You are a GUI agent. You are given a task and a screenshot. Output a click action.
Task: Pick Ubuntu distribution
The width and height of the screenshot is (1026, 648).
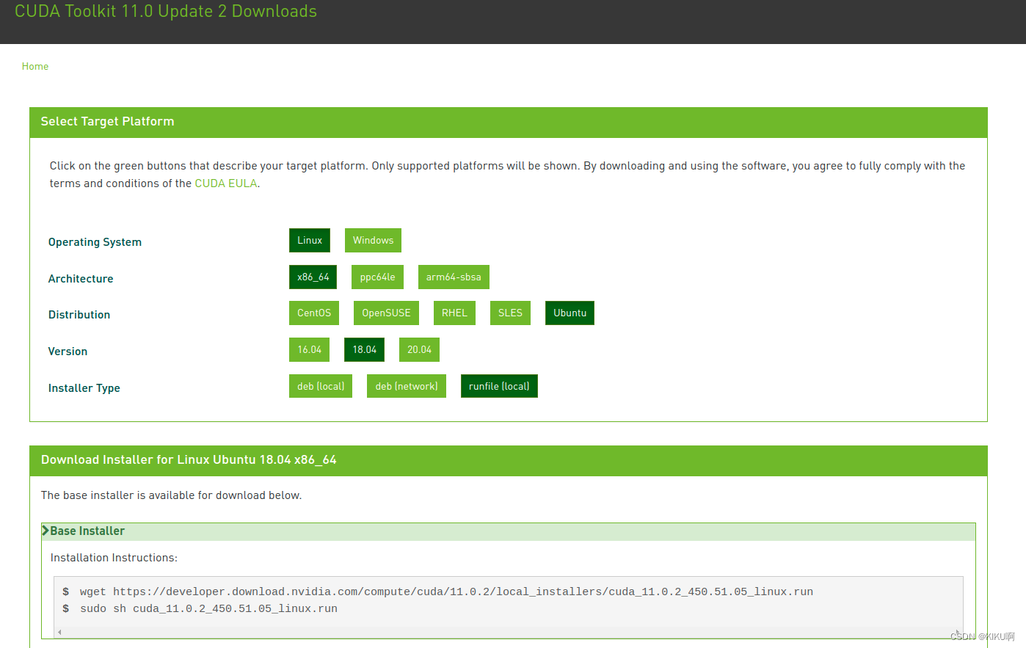pyautogui.click(x=570, y=313)
